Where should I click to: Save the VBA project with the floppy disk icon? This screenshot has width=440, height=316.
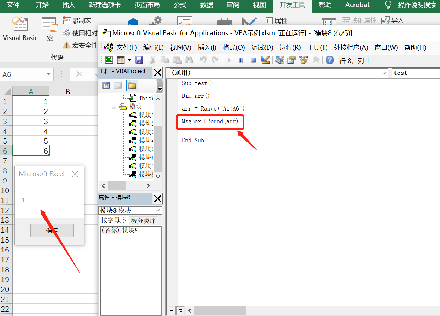(x=139, y=60)
